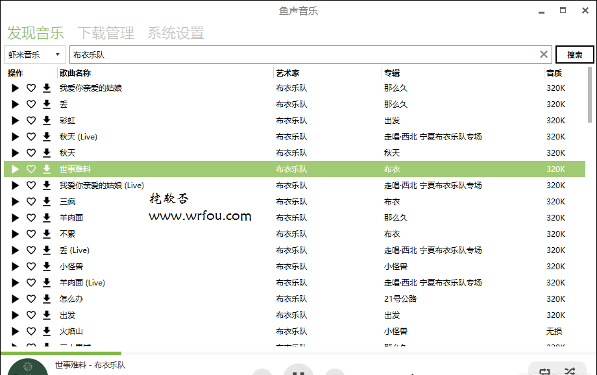This screenshot has width=597, height=375.
Task: Open the 系统设置 tab
Action: (176, 32)
